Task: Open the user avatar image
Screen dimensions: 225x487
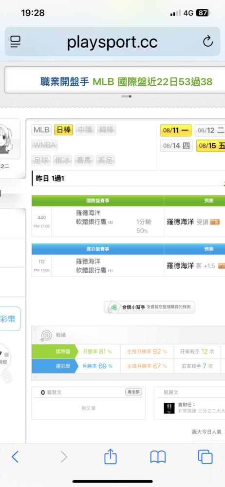Action: tap(10, 139)
